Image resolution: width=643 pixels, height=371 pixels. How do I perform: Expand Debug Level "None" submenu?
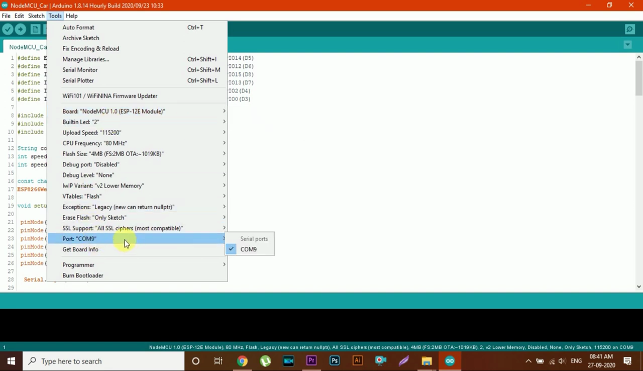click(137, 175)
